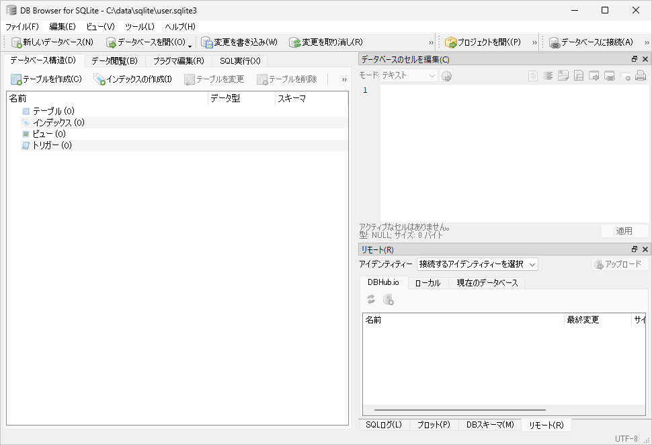Close the Remote (リモート) panel

coord(645,249)
